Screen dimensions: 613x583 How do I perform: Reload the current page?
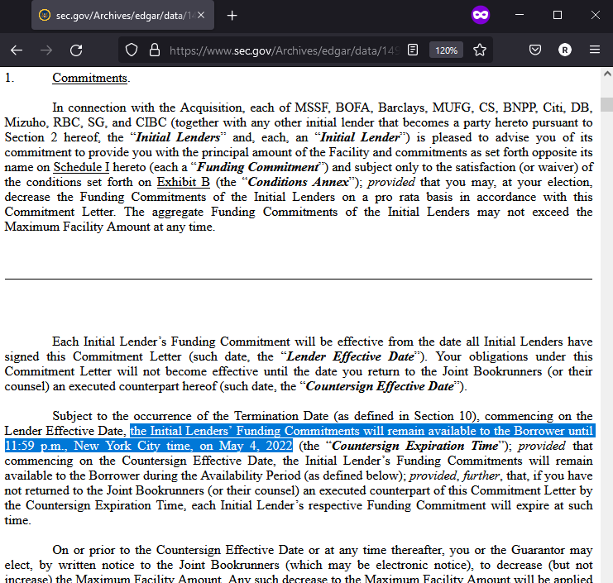point(76,50)
